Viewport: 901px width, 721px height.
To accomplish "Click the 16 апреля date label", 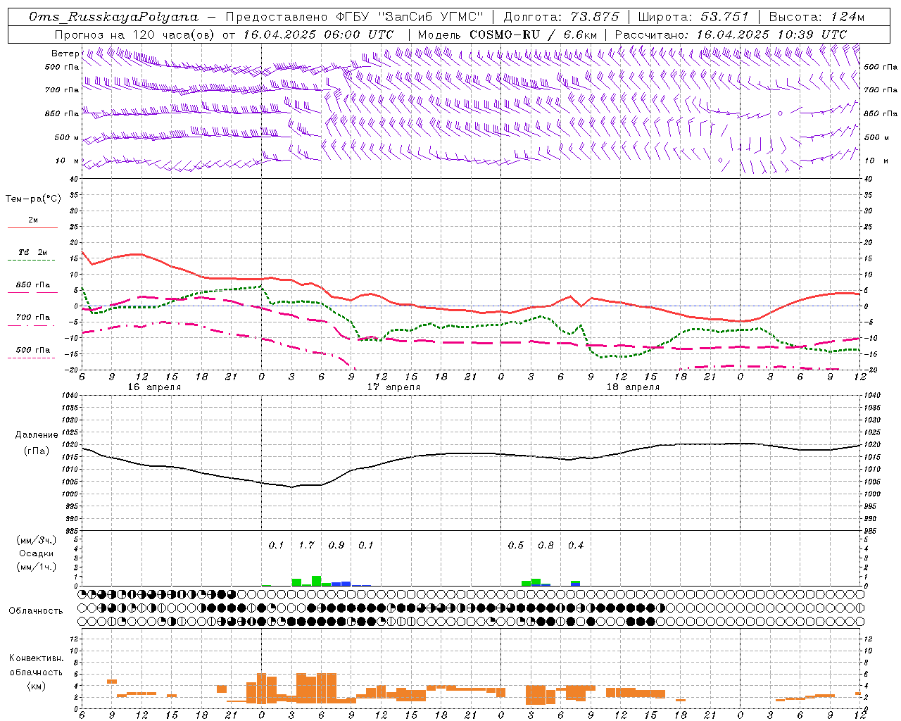I will click(x=154, y=387).
